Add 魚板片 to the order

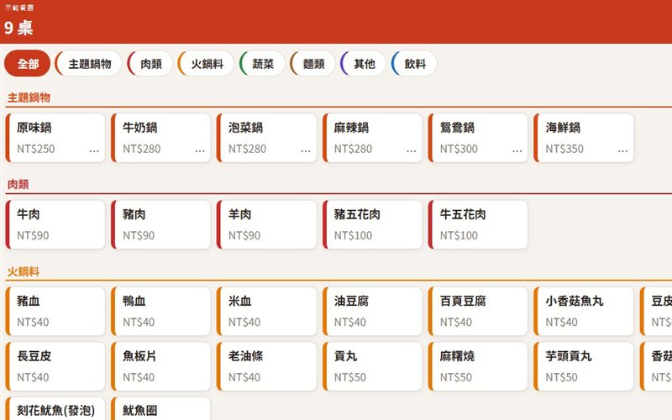160,366
